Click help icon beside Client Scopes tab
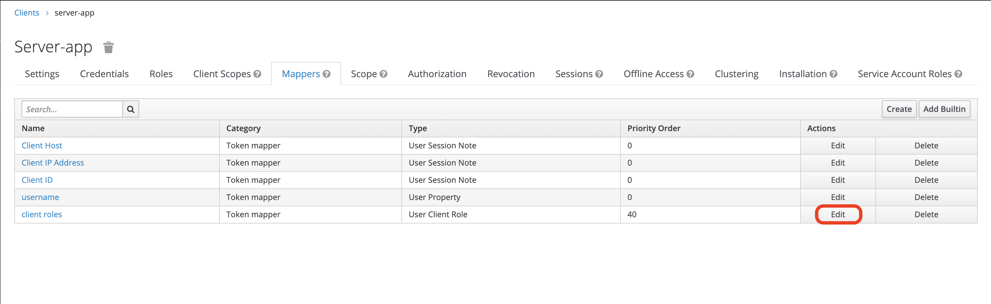The width and height of the screenshot is (991, 304). [258, 74]
